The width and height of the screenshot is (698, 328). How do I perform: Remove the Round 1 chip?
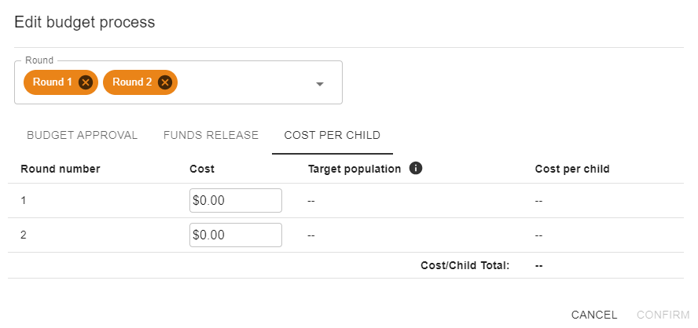click(x=86, y=82)
